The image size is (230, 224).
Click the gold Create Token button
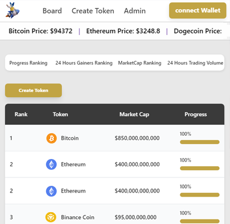coord(34,90)
